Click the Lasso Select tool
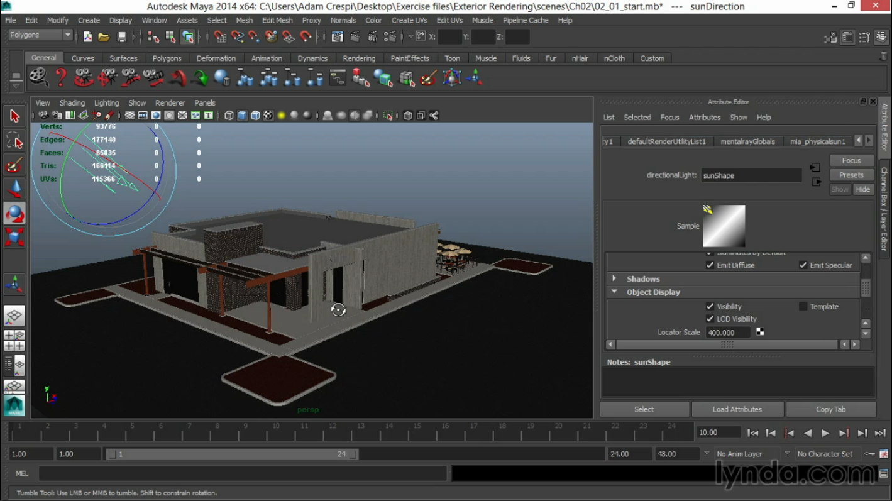The width and height of the screenshot is (892, 501). coord(14,140)
